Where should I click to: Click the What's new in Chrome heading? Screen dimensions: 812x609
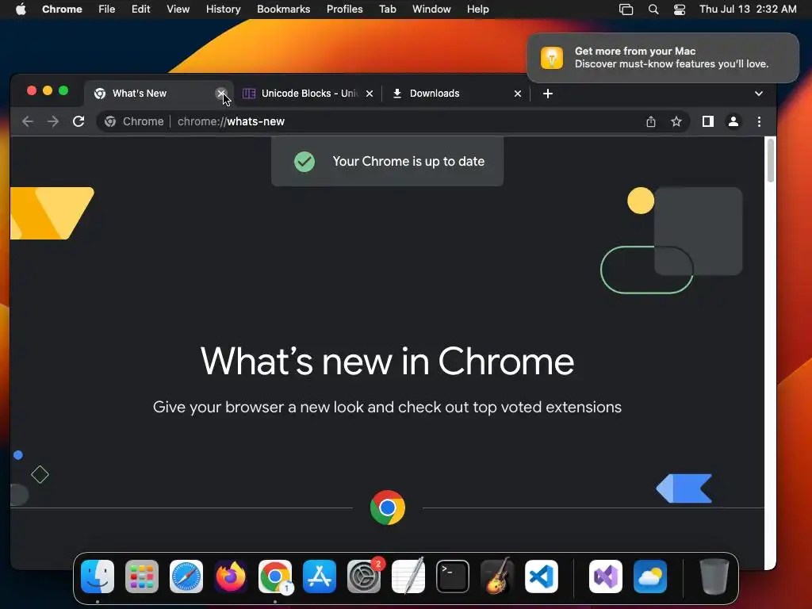click(x=387, y=361)
